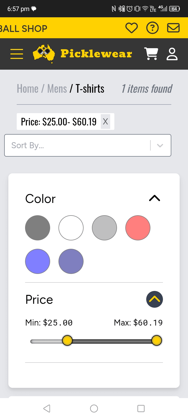Click the minimum price slider handle
188x419 pixels.
coord(67,340)
